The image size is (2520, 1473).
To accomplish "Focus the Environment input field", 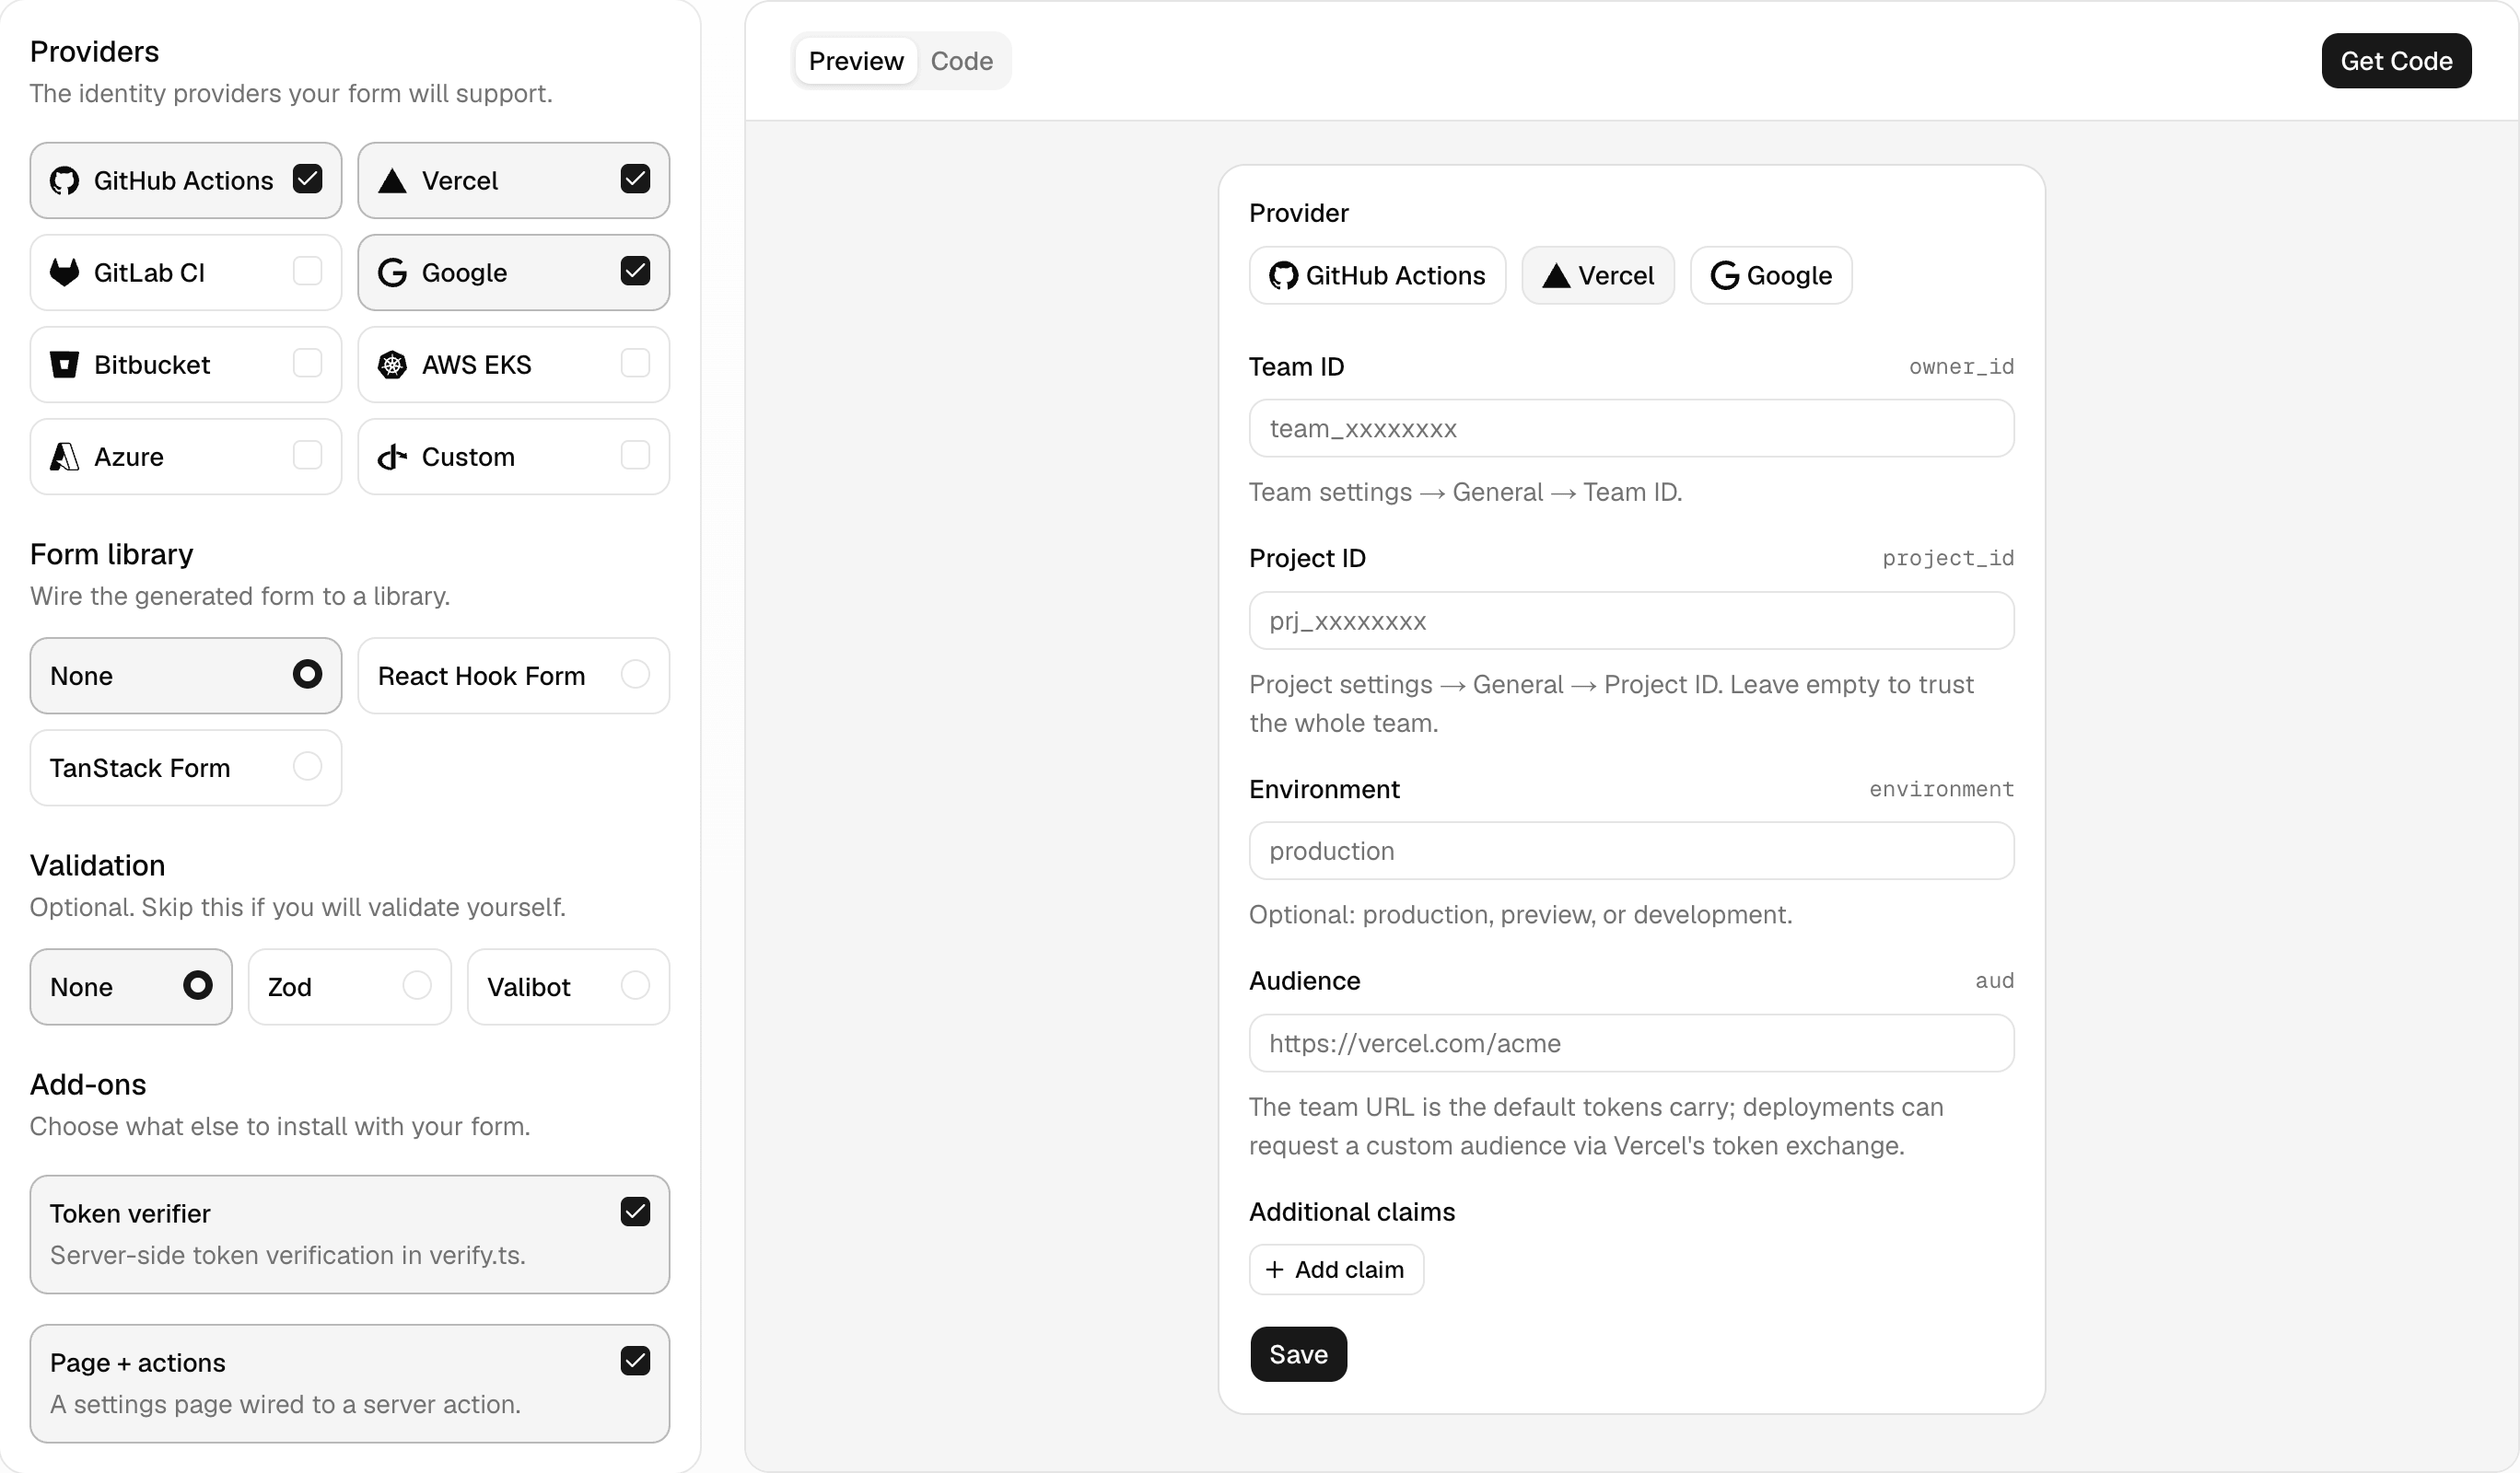I will (1631, 851).
